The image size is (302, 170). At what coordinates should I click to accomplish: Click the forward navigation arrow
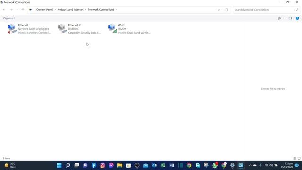pos(11,10)
